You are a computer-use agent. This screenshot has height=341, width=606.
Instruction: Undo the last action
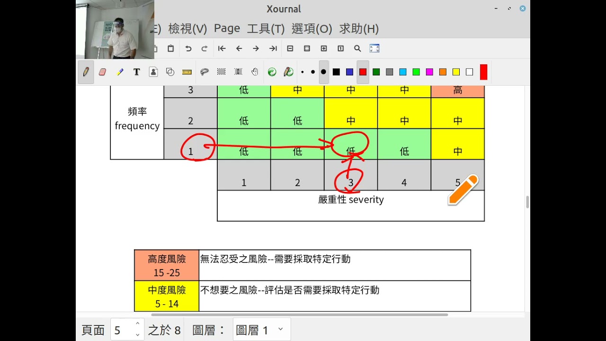[x=188, y=48]
